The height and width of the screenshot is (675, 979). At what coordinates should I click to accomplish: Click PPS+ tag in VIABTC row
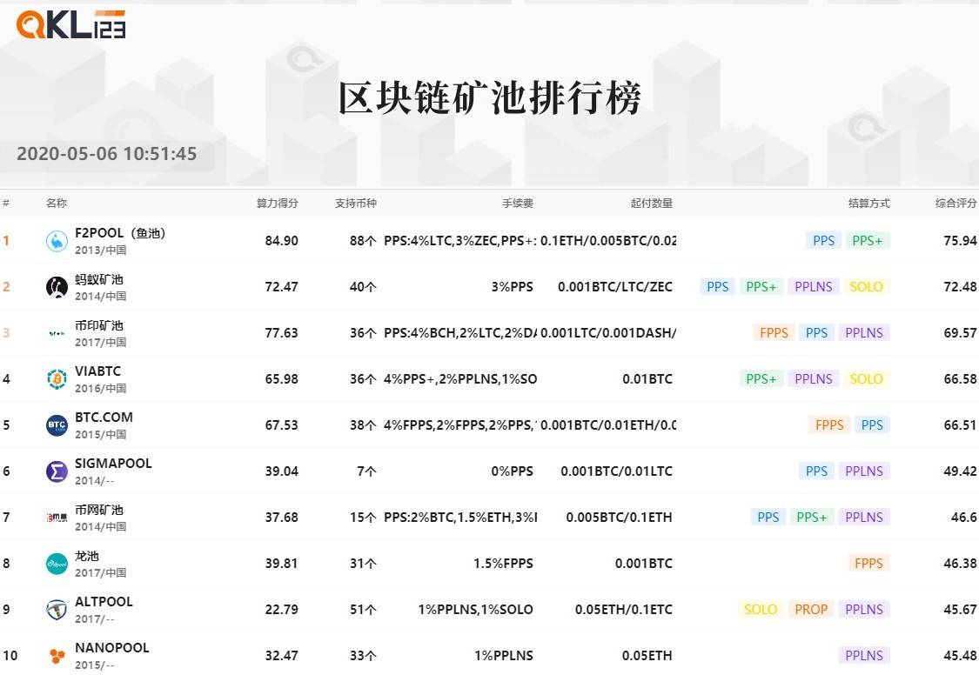761,379
